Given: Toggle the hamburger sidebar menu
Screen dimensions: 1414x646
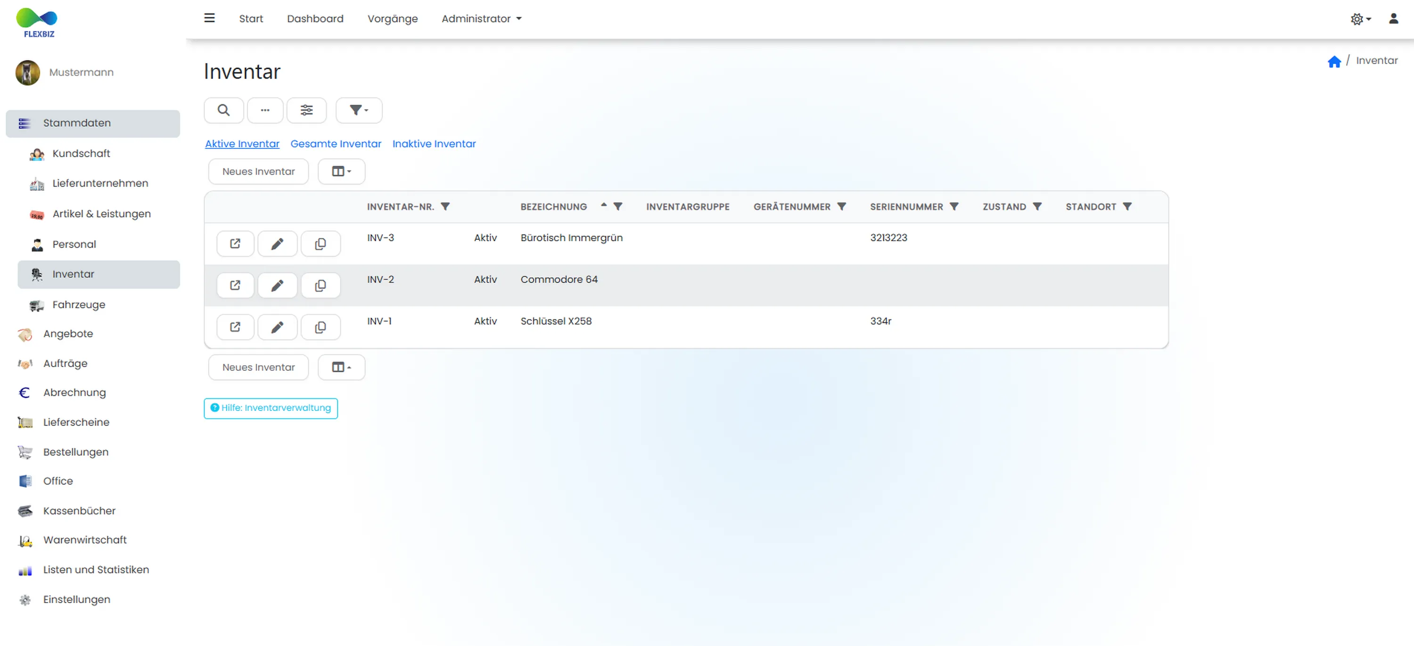Looking at the screenshot, I should tap(209, 18).
